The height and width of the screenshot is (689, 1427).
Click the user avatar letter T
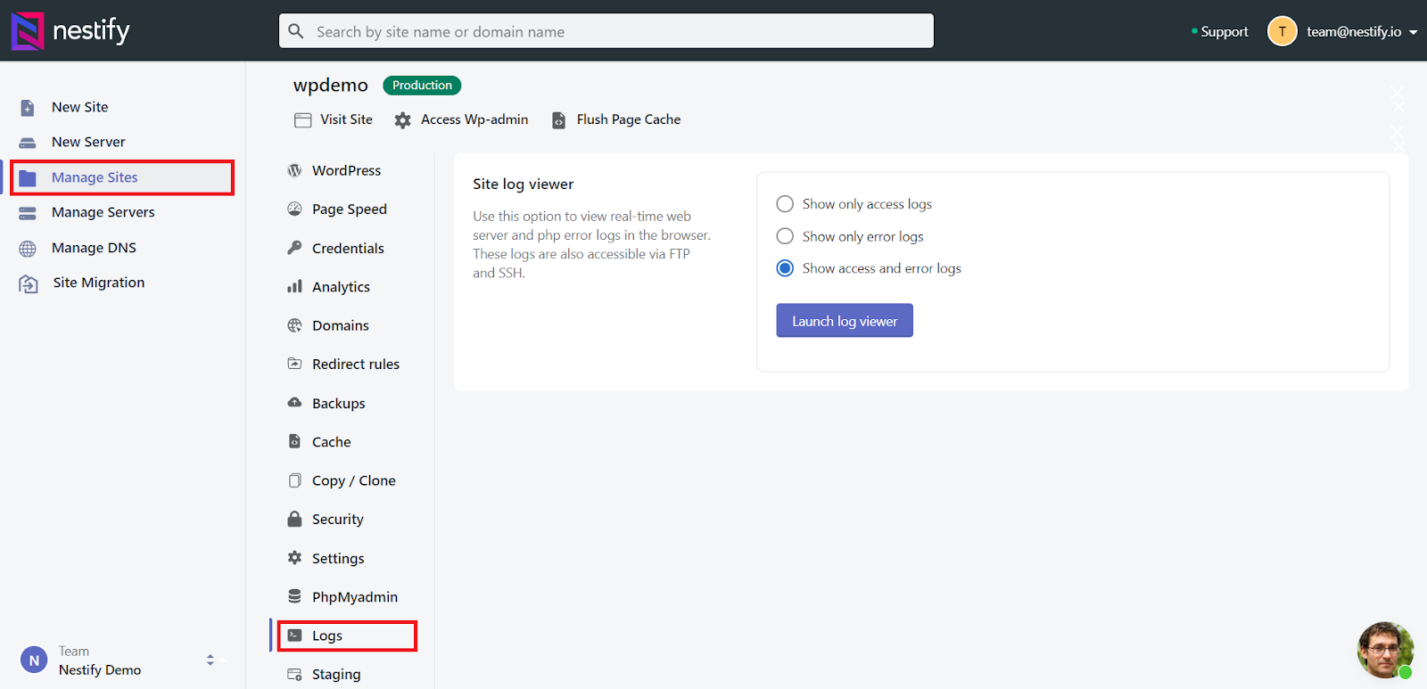tap(1282, 31)
